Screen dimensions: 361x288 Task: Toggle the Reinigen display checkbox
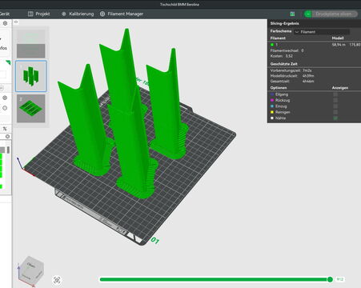335,112
